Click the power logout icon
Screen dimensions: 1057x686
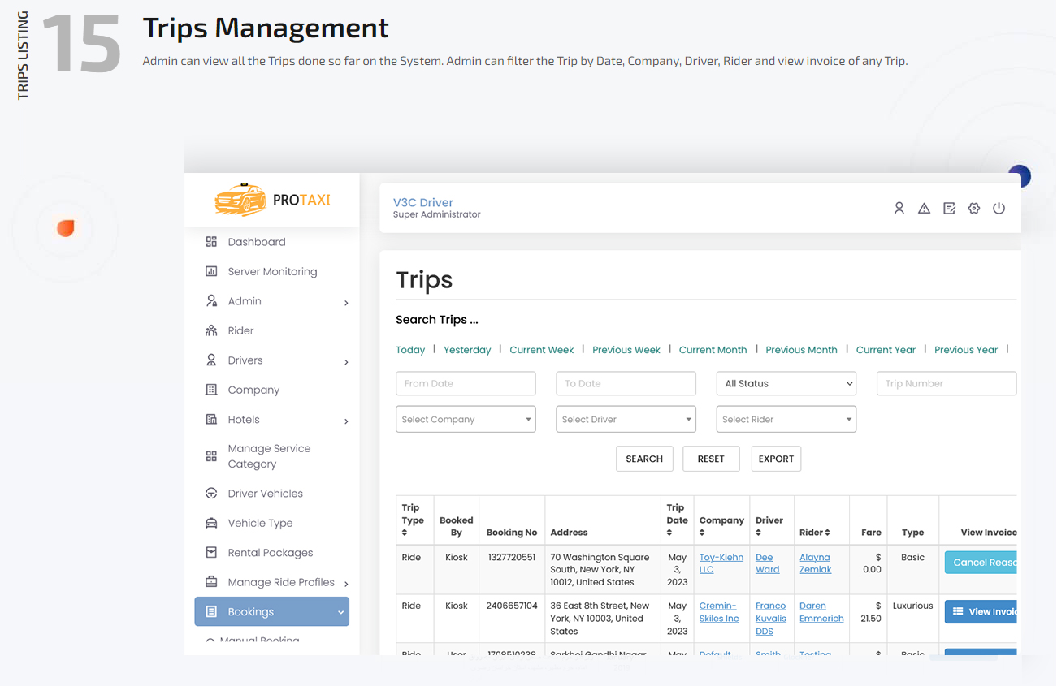[x=999, y=209]
